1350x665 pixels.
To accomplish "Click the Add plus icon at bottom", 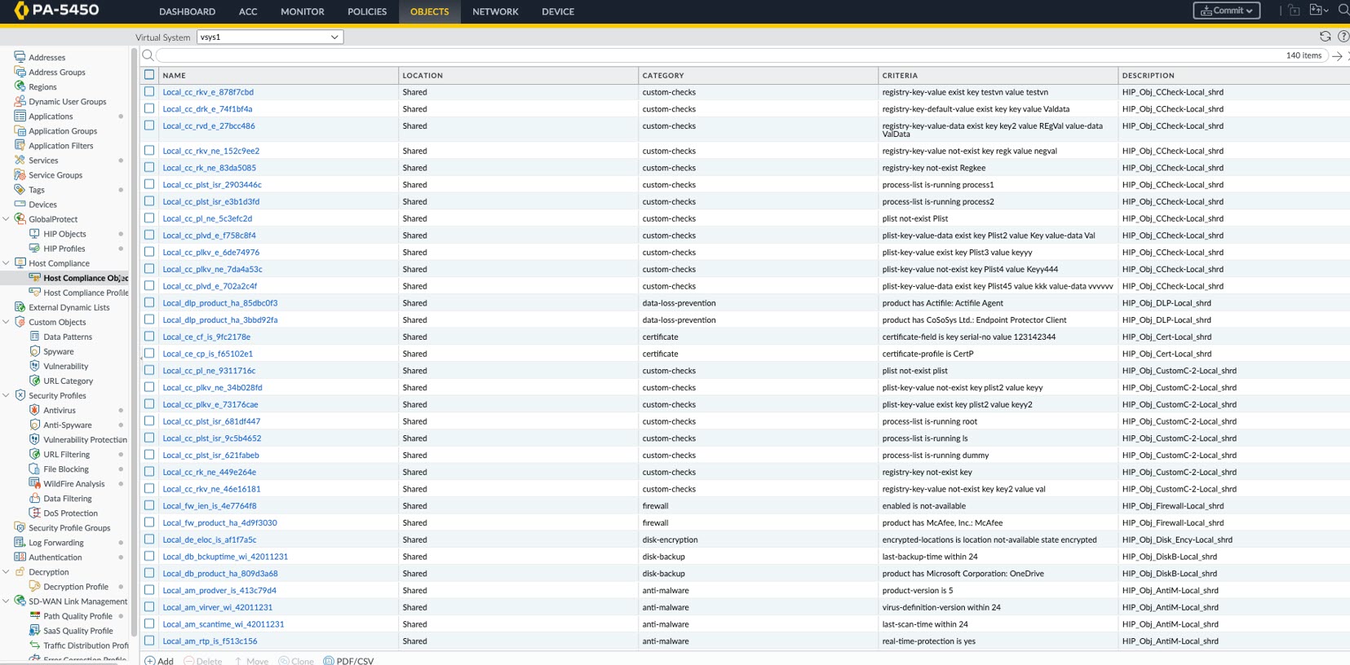I will point(150,660).
